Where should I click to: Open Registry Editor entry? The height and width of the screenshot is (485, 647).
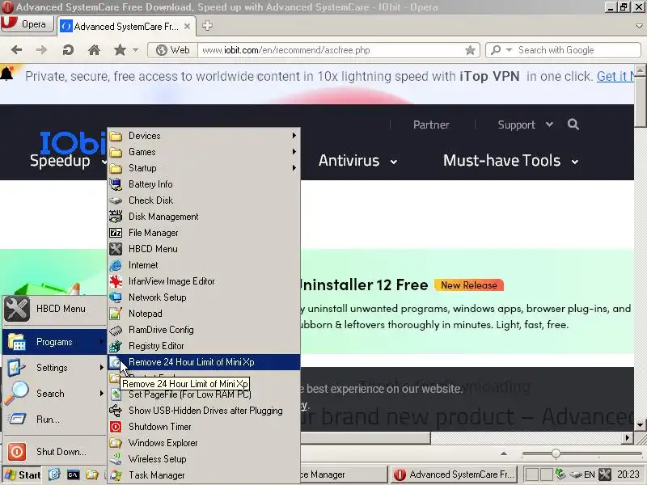[204, 346]
